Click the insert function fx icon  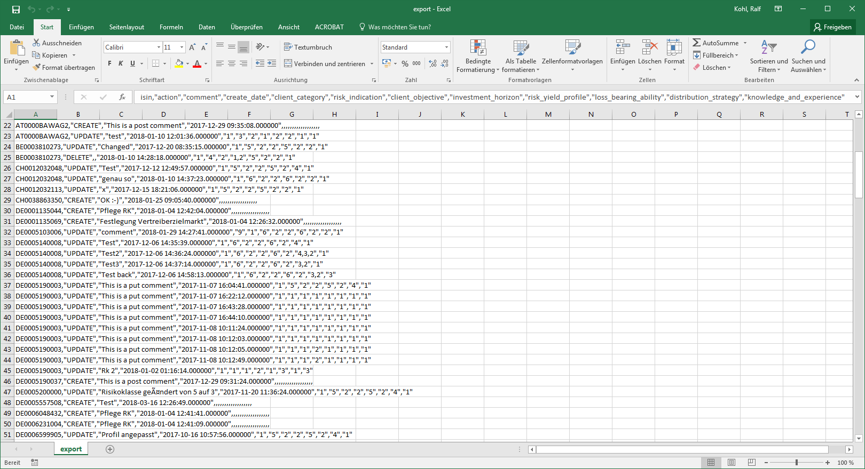coord(122,97)
